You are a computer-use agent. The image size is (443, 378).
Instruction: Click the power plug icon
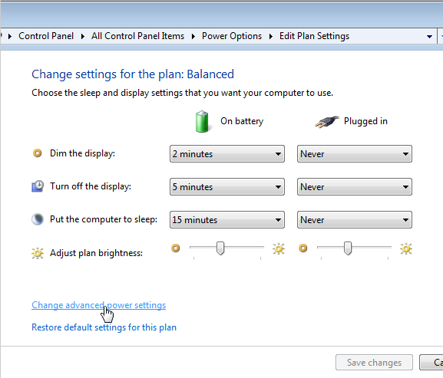coord(326,122)
